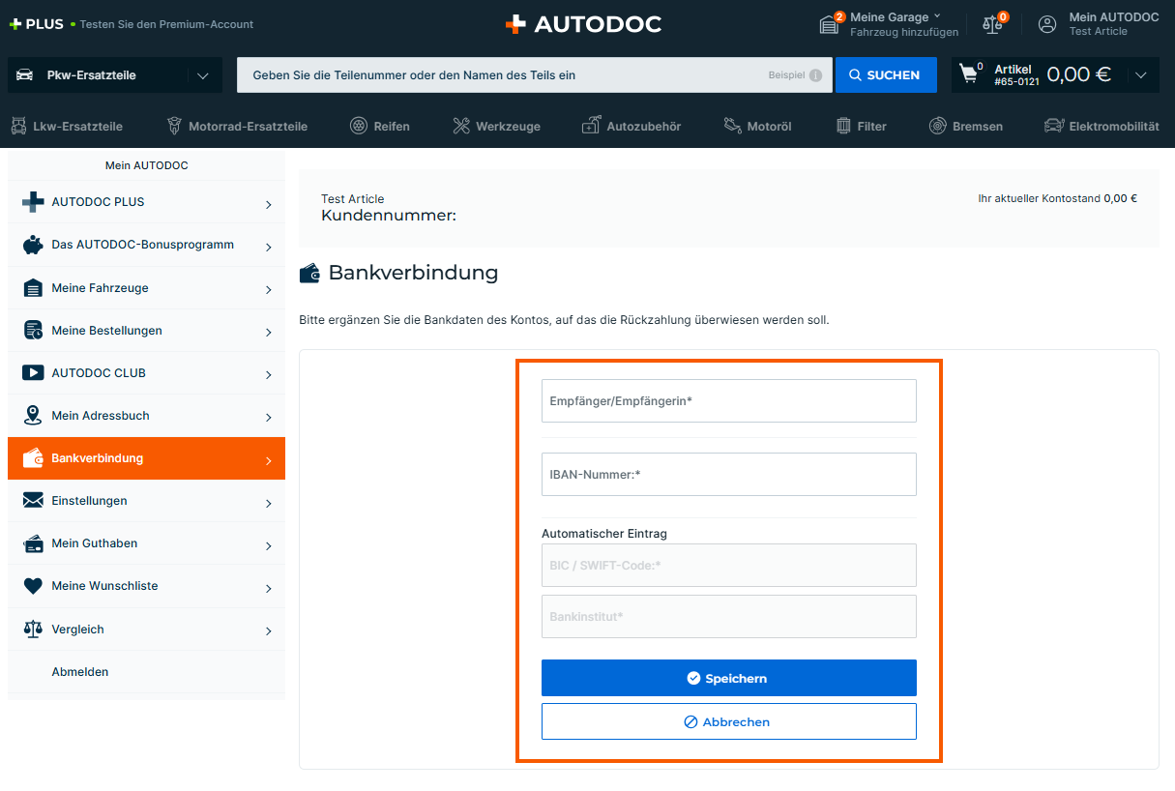Click the Abmelden logout link
Screen dimensions: 1175x791
[80, 672]
